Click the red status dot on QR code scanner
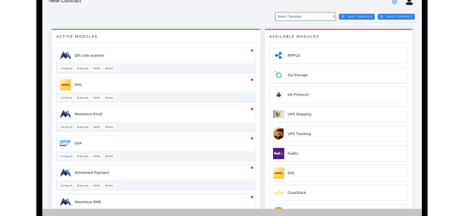Screen dimensions: 464x216 click(x=252, y=50)
